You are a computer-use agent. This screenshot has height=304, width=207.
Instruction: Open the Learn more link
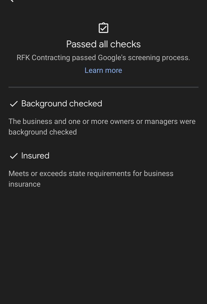[103, 70]
